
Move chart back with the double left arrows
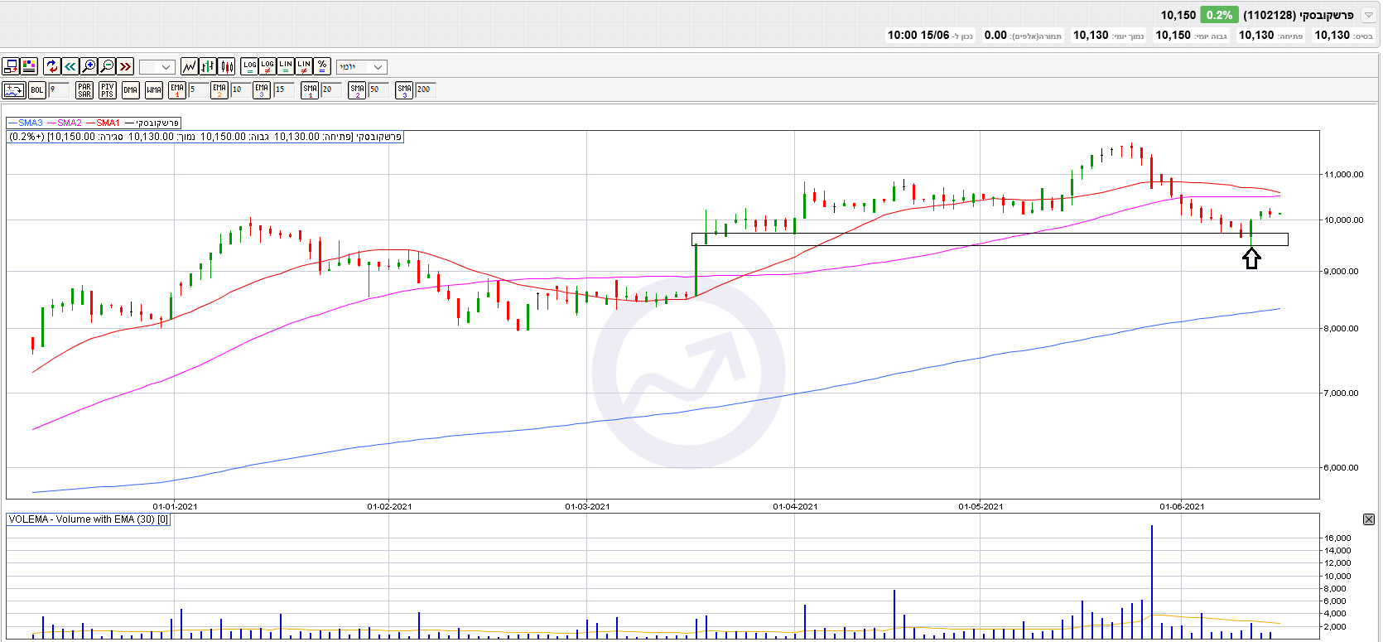(x=70, y=66)
